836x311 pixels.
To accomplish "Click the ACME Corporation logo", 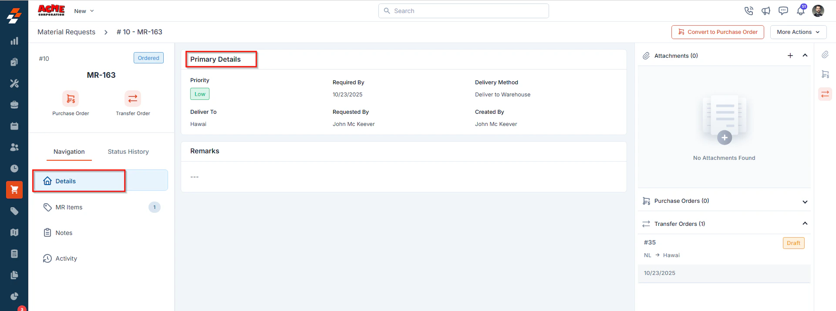I will (x=51, y=10).
